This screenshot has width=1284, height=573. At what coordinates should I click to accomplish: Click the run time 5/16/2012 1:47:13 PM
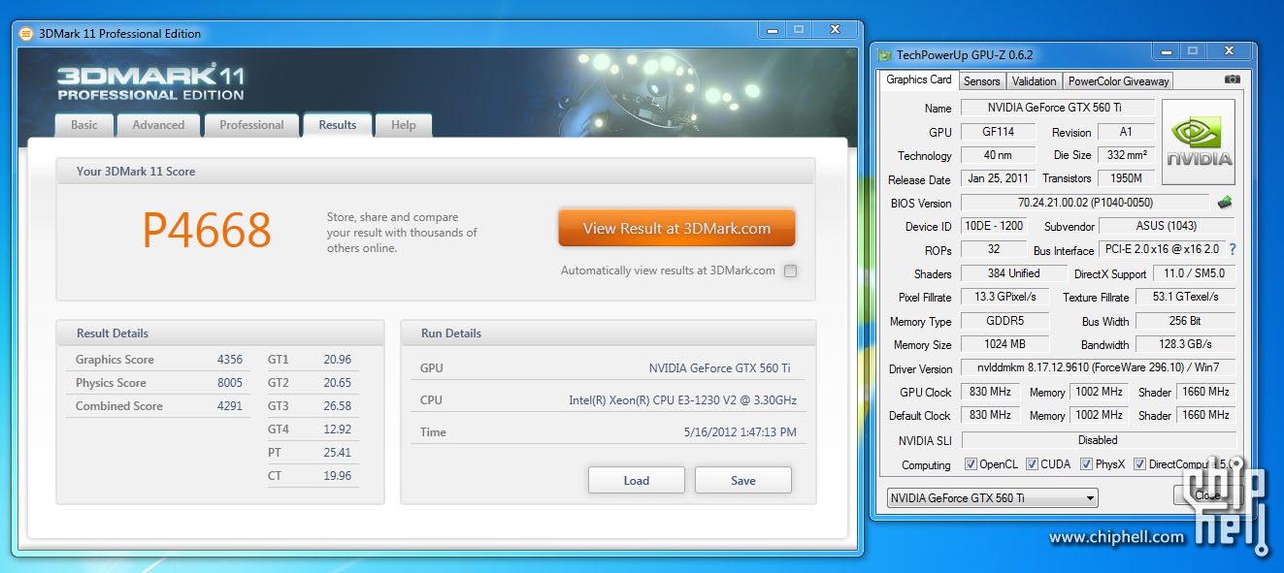[740, 432]
